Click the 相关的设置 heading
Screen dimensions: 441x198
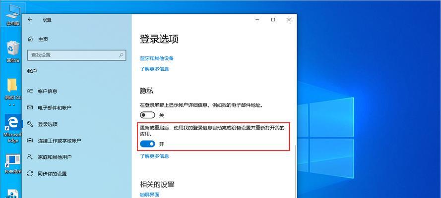pyautogui.click(x=157, y=184)
